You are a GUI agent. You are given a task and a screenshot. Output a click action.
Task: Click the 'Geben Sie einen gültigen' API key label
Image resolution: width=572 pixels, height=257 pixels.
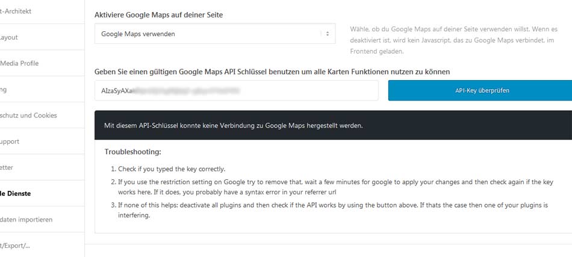tap(272, 72)
